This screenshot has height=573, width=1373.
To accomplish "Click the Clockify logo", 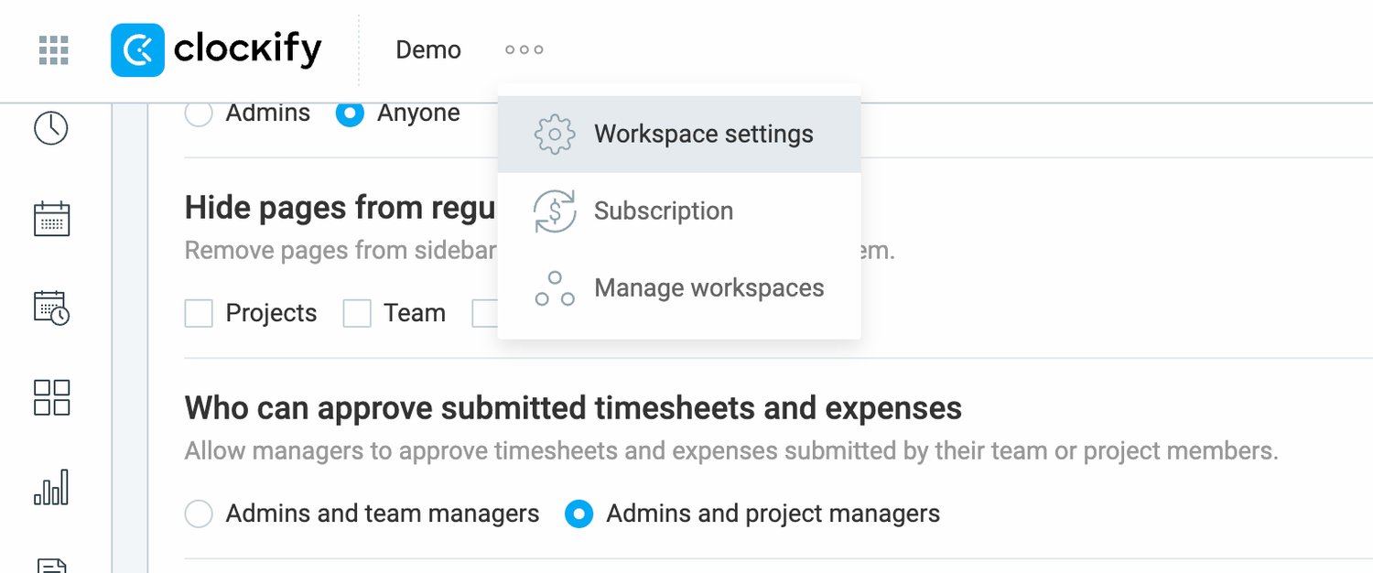I will (x=216, y=49).
